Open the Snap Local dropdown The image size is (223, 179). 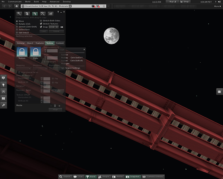pos(54,27)
